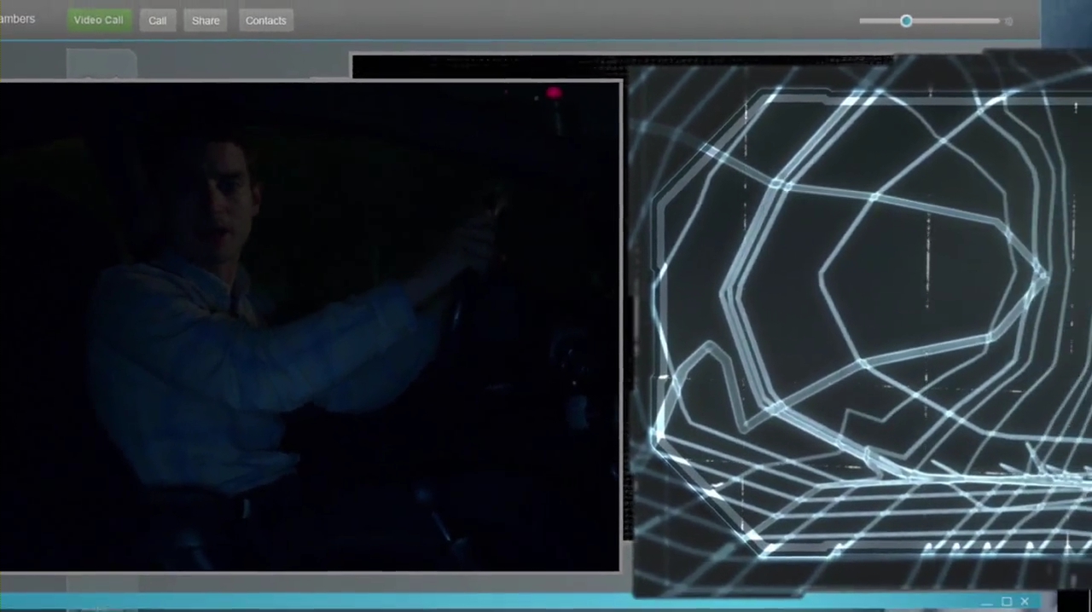Image resolution: width=1092 pixels, height=612 pixels.
Task: Click the round volume slider handle
Action: [x=906, y=20]
